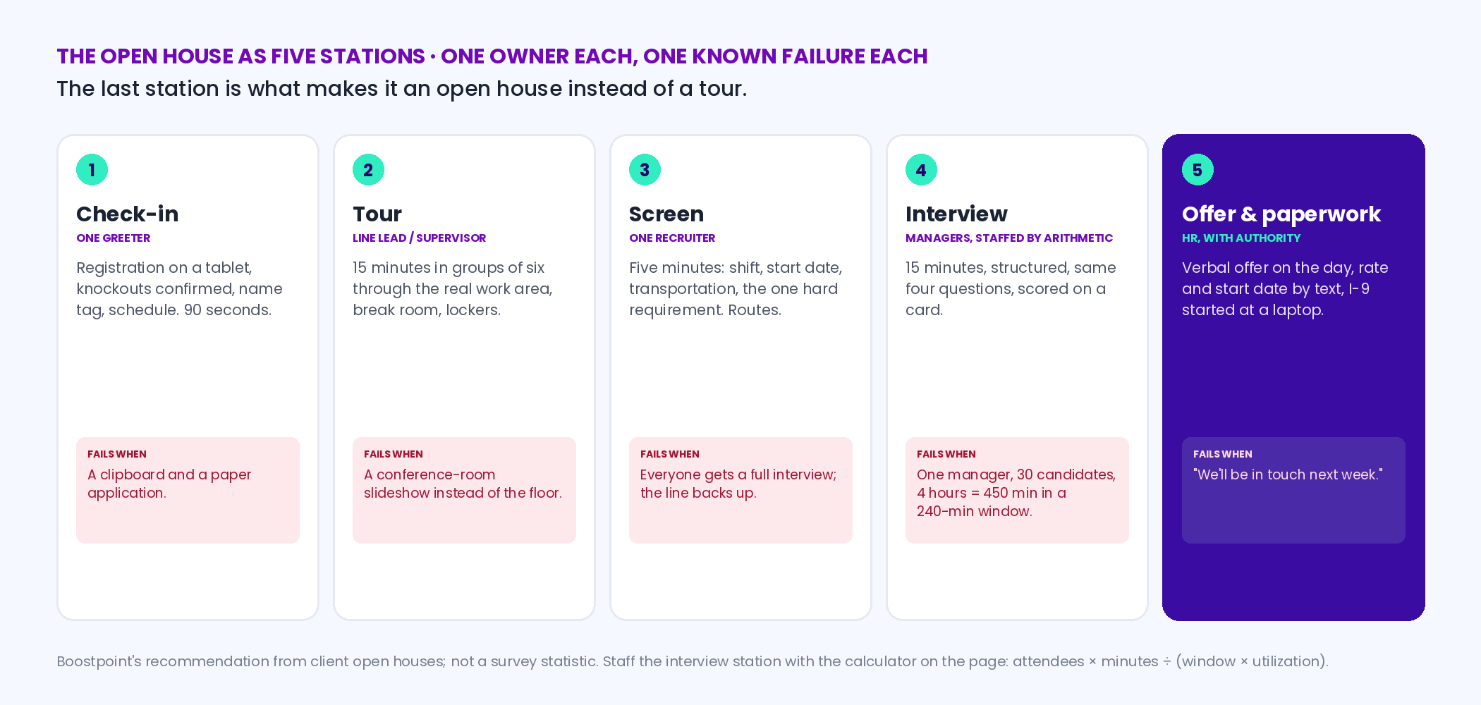This screenshot has width=1481, height=705.
Task: Select the Tour card heading
Action: (x=377, y=214)
